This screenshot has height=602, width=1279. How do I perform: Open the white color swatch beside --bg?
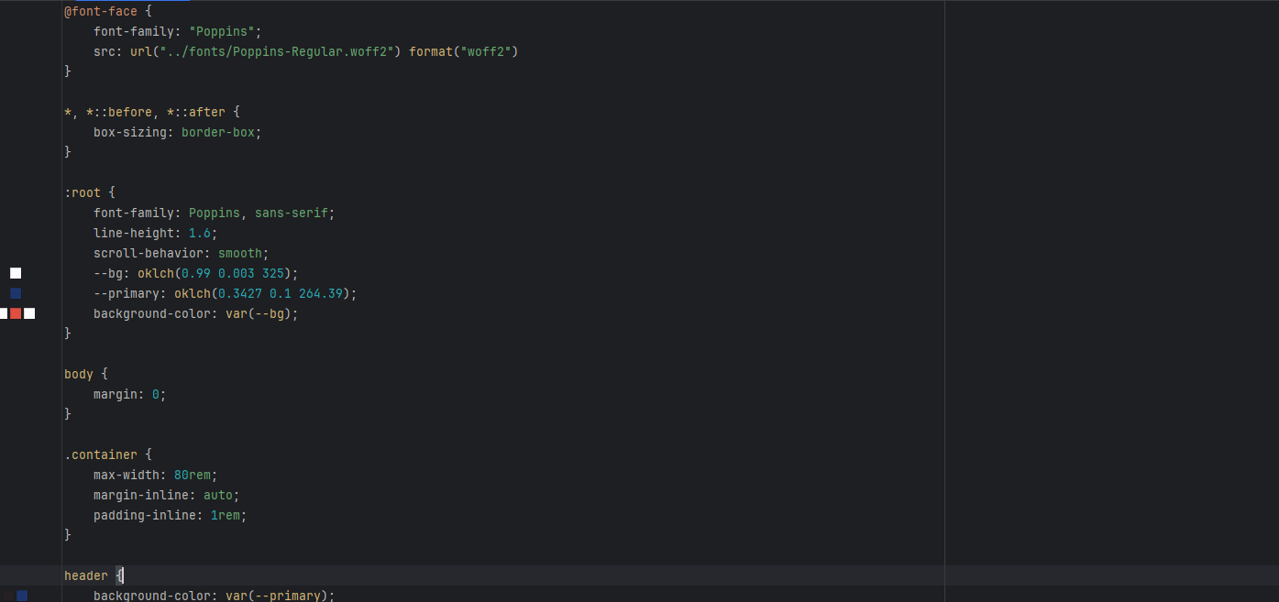[16, 273]
